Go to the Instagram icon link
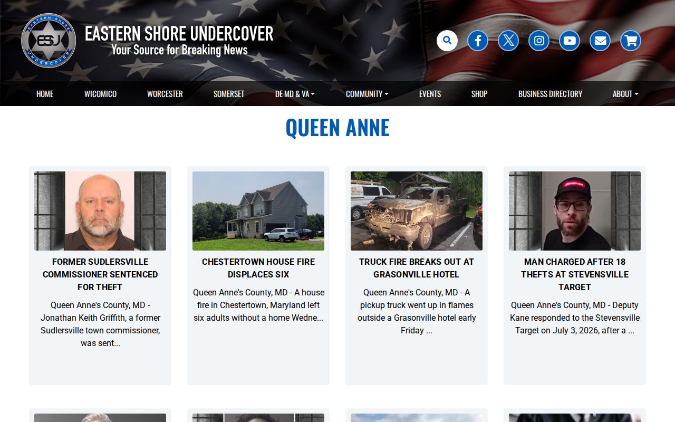Screen dimensions: 675x422 pyautogui.click(x=539, y=41)
